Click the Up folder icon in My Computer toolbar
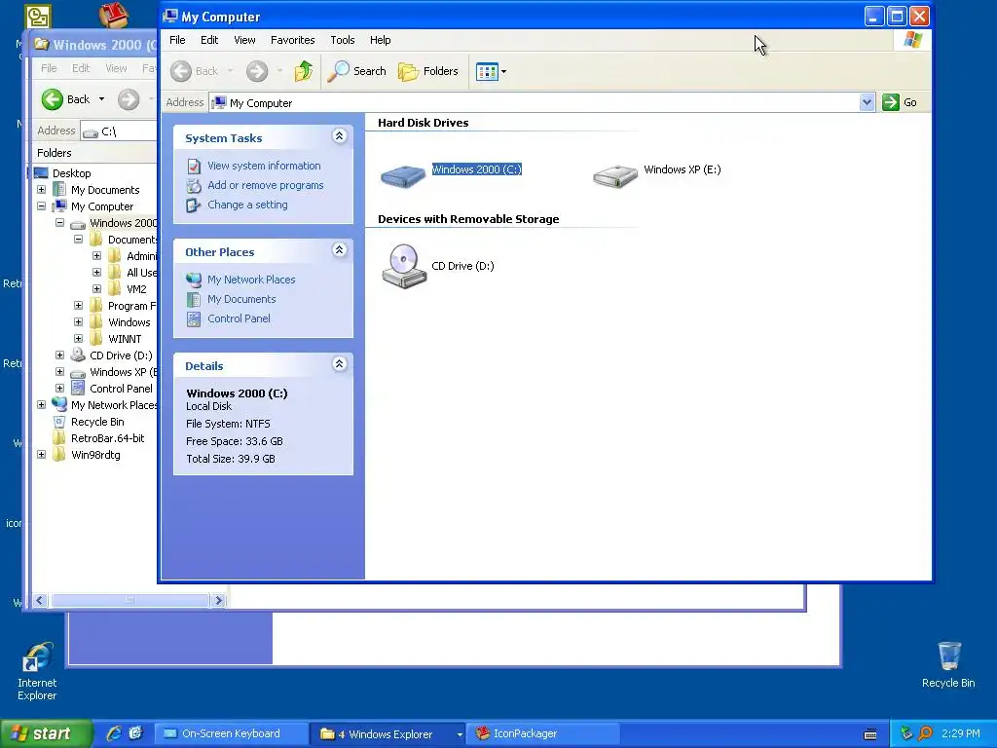The image size is (997, 748). point(304,71)
